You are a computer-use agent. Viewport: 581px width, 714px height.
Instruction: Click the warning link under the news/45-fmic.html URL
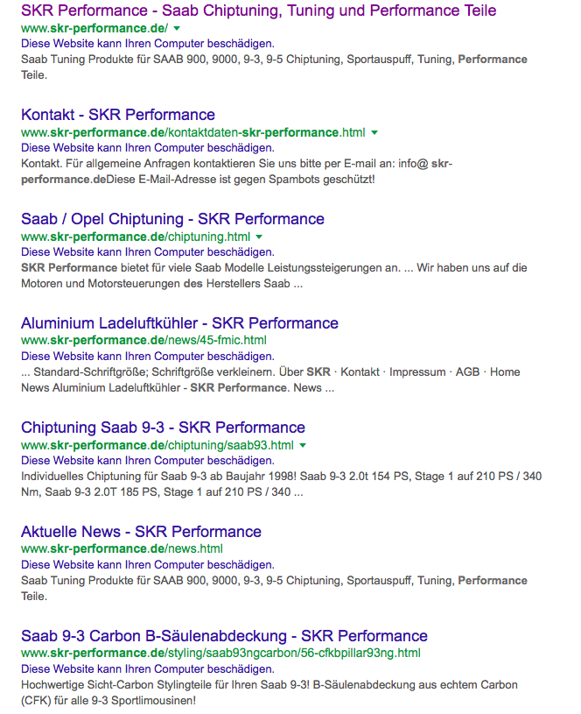[148, 357]
